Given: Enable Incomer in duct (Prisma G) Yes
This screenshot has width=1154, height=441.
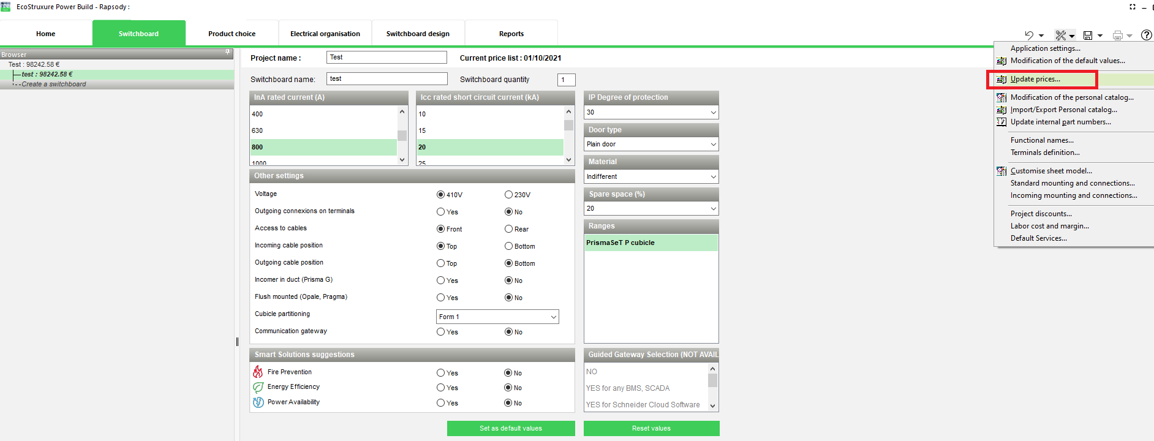Looking at the screenshot, I should pyautogui.click(x=440, y=281).
